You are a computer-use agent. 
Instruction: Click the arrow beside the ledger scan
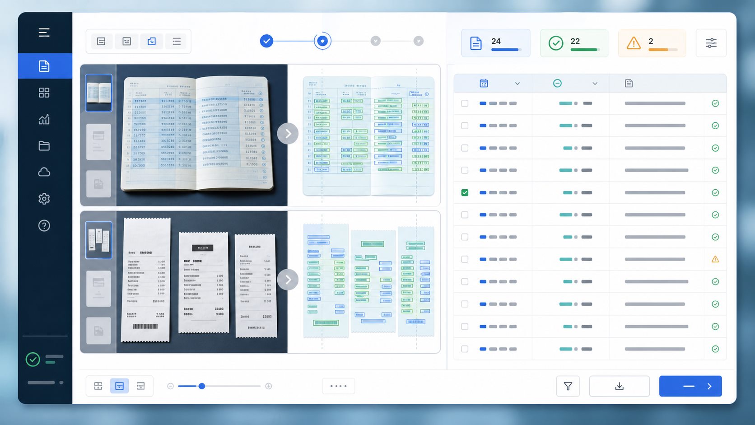point(288,134)
